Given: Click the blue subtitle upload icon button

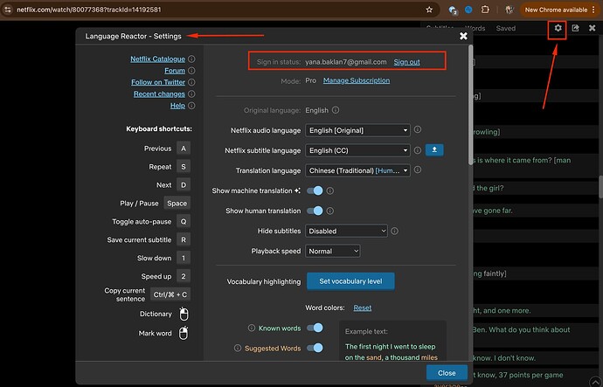Looking at the screenshot, I should coord(434,150).
